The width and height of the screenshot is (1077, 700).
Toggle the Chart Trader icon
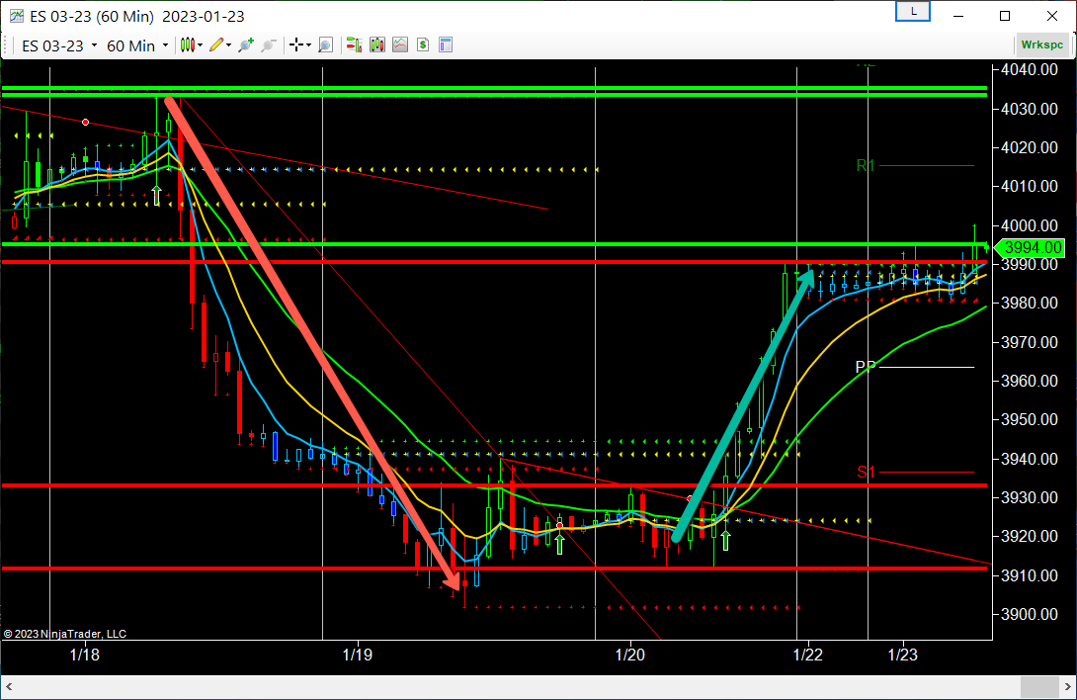tap(354, 45)
